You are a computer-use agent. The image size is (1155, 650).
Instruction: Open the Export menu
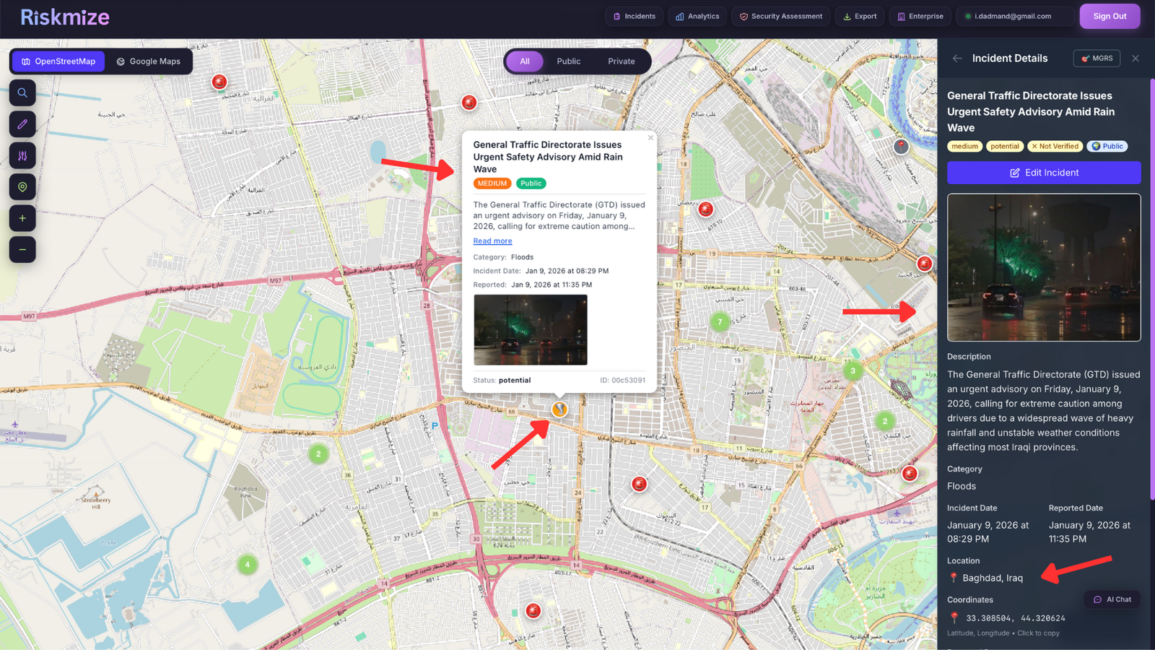point(859,16)
